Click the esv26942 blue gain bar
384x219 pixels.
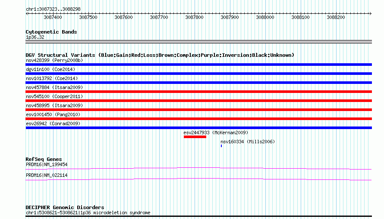coord(198,128)
